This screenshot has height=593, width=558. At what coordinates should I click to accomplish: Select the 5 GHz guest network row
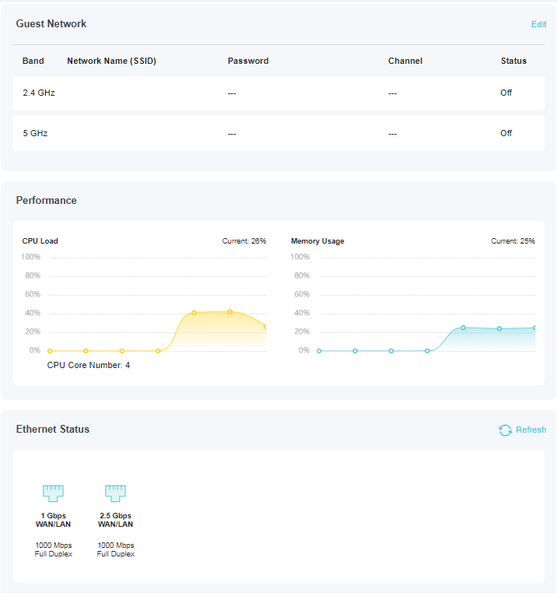[x=279, y=133]
